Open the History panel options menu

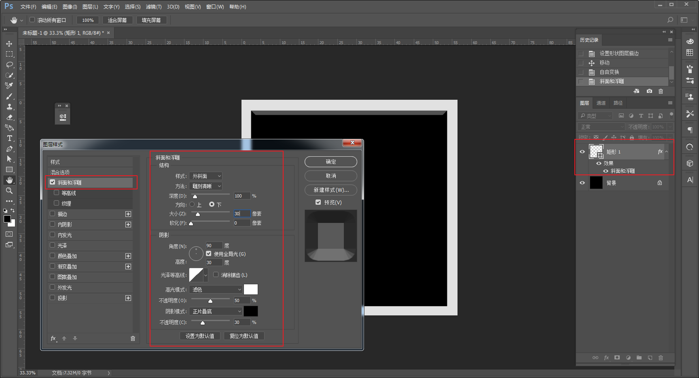(x=670, y=40)
